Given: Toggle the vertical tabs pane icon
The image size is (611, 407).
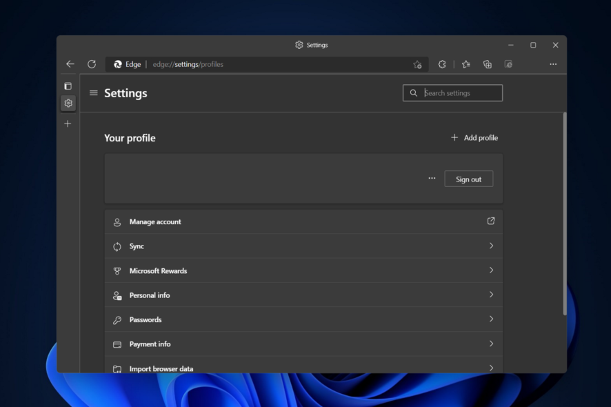Looking at the screenshot, I should click(68, 86).
